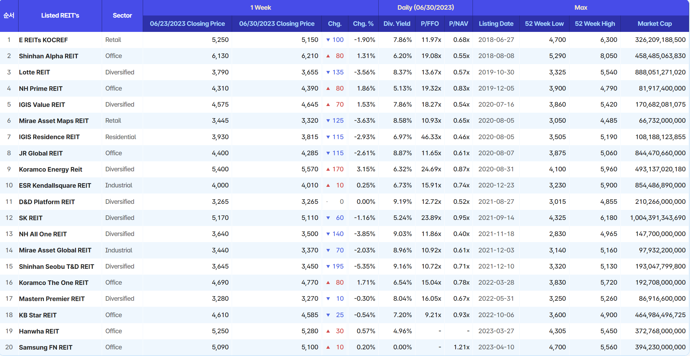
Task: Select the Chg. % column header
Action: (363, 24)
